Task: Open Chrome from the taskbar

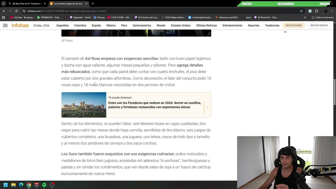Action: click(x=29, y=185)
